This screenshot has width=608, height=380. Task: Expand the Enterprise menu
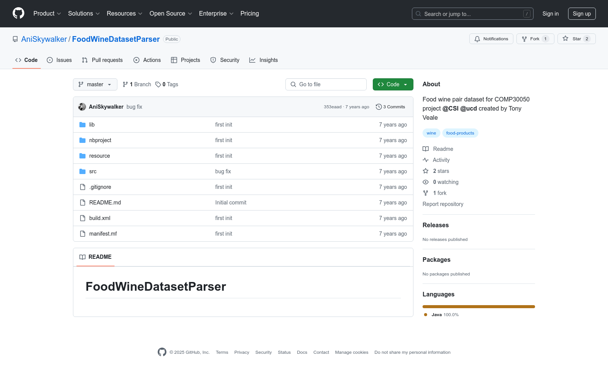pos(216,14)
